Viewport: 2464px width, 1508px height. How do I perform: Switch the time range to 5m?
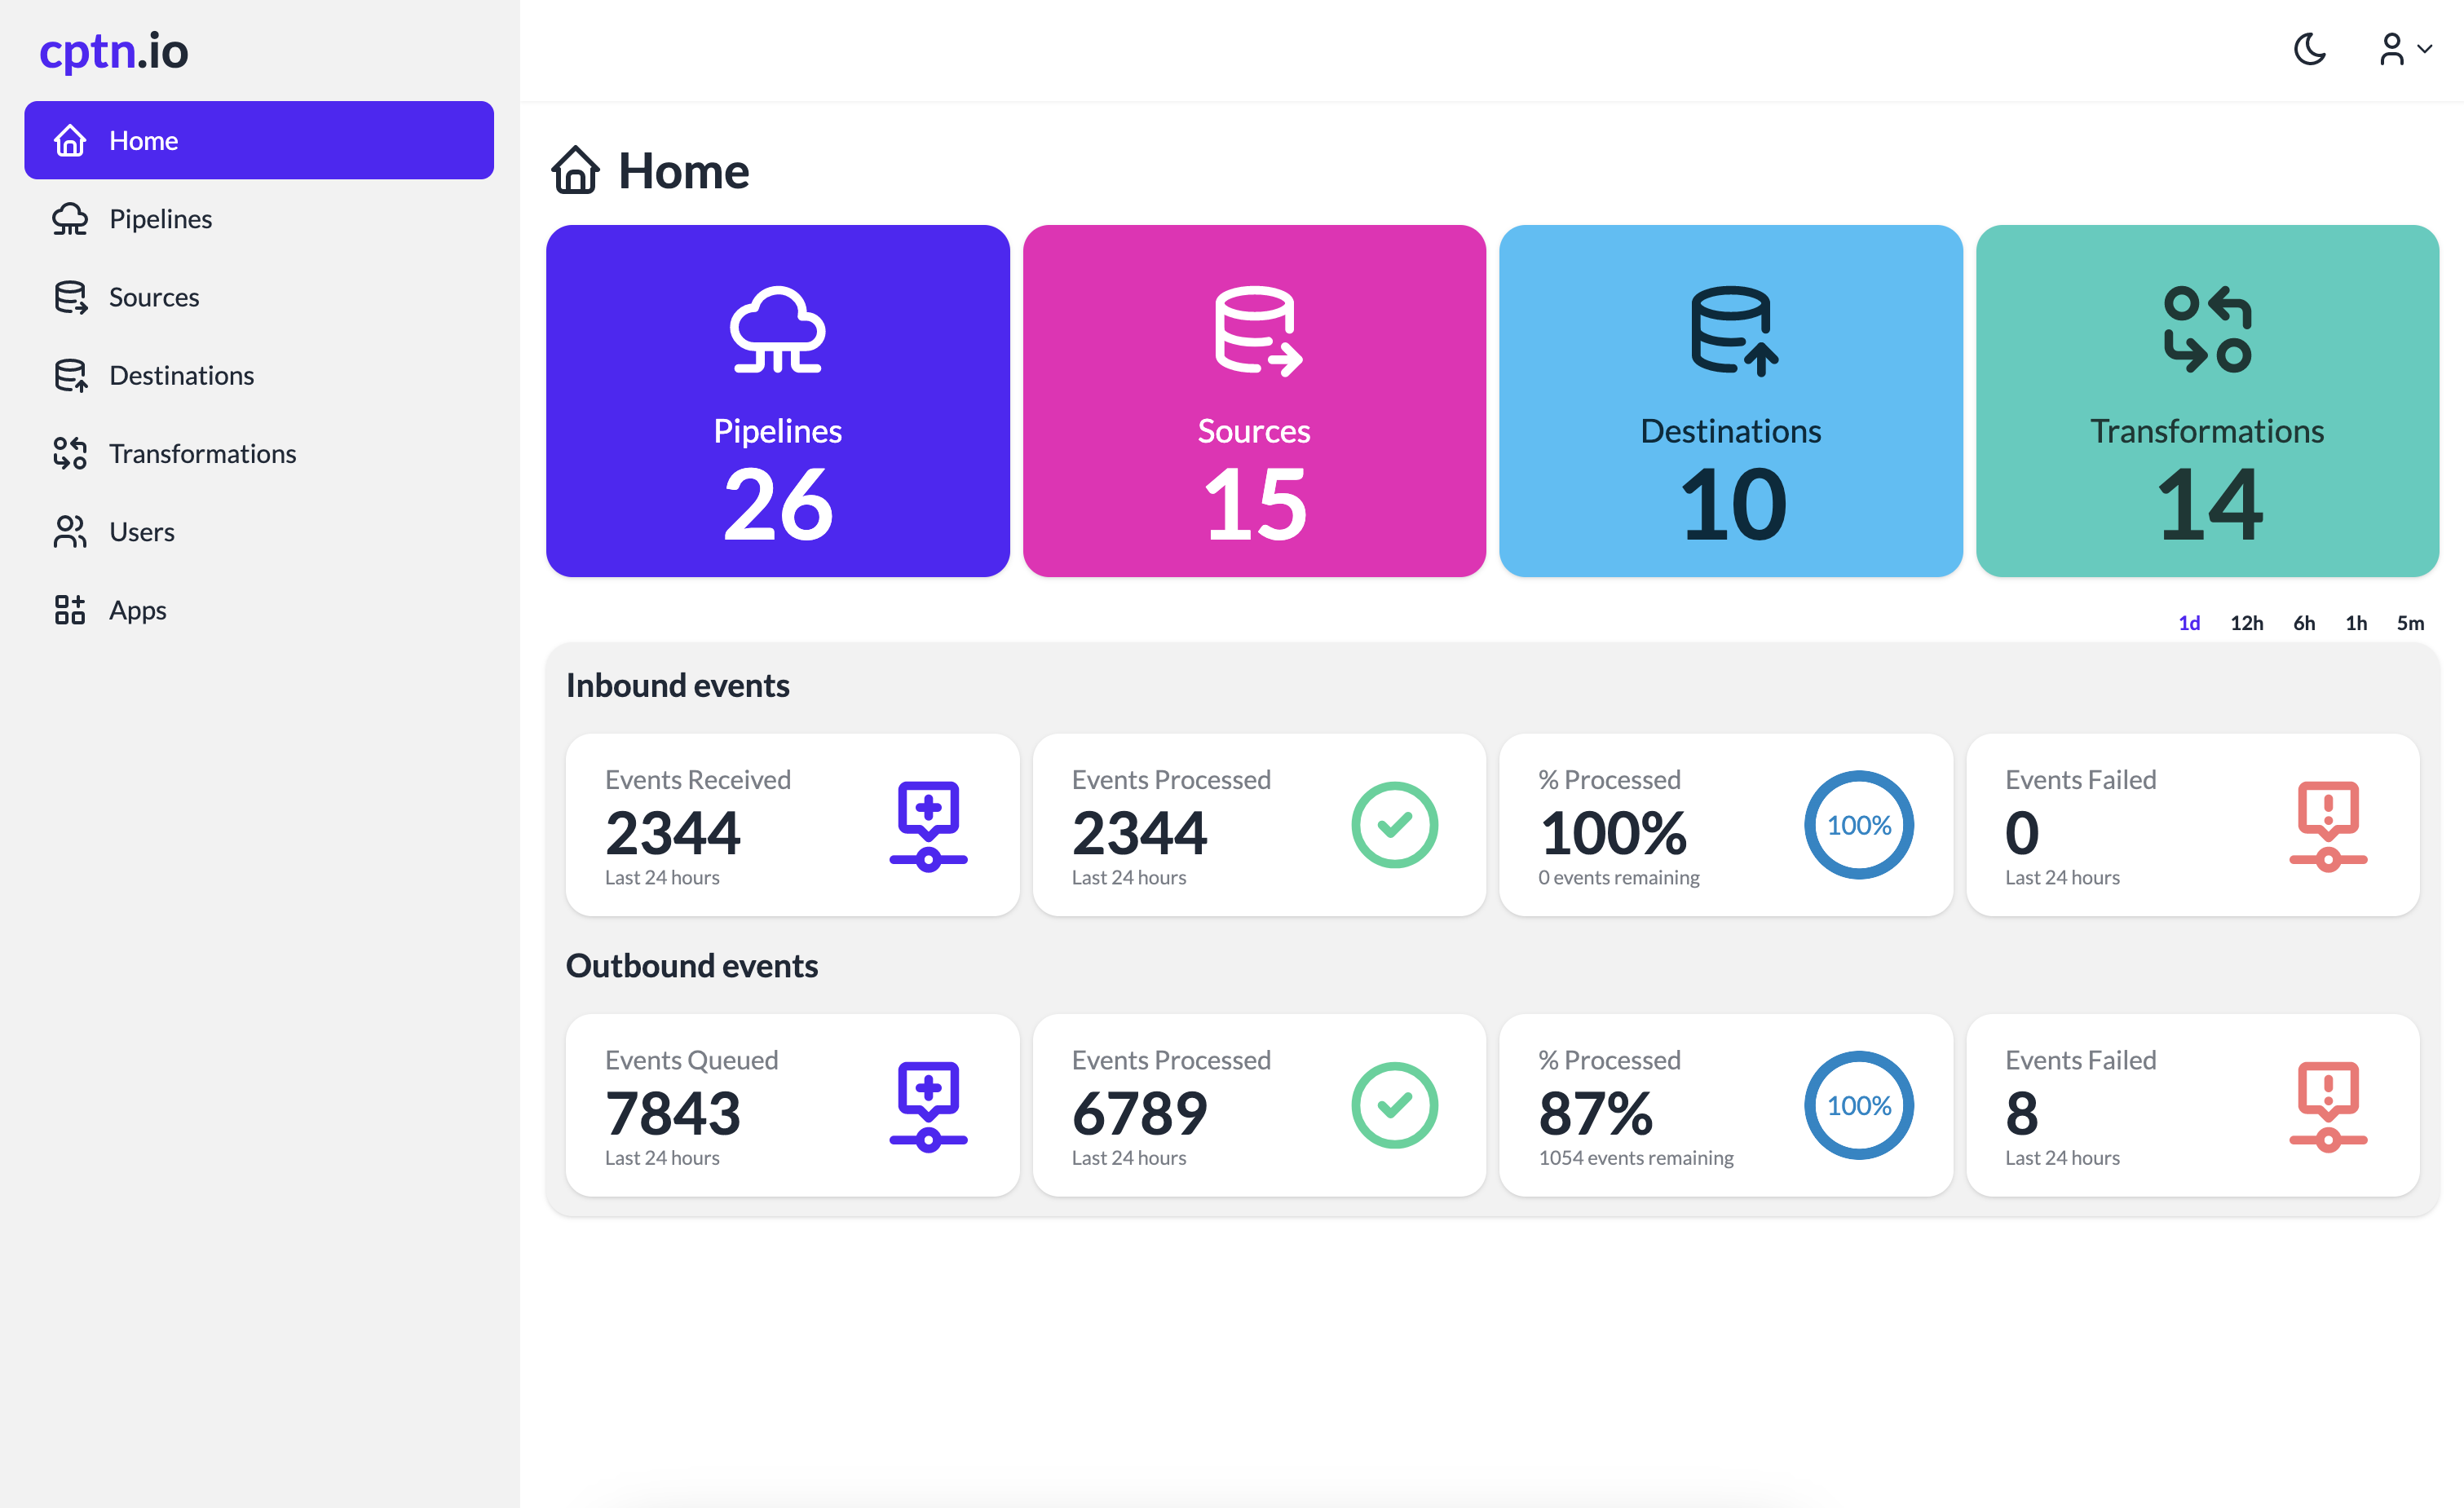[2409, 623]
